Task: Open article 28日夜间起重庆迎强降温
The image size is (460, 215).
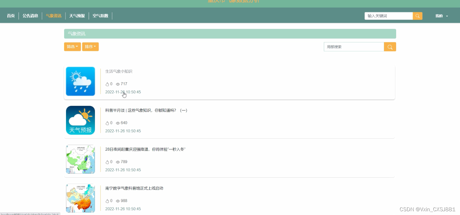Action: click(x=145, y=149)
